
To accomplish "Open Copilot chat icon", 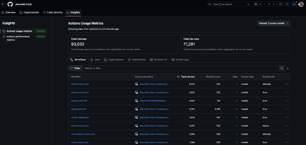I will (256, 4).
